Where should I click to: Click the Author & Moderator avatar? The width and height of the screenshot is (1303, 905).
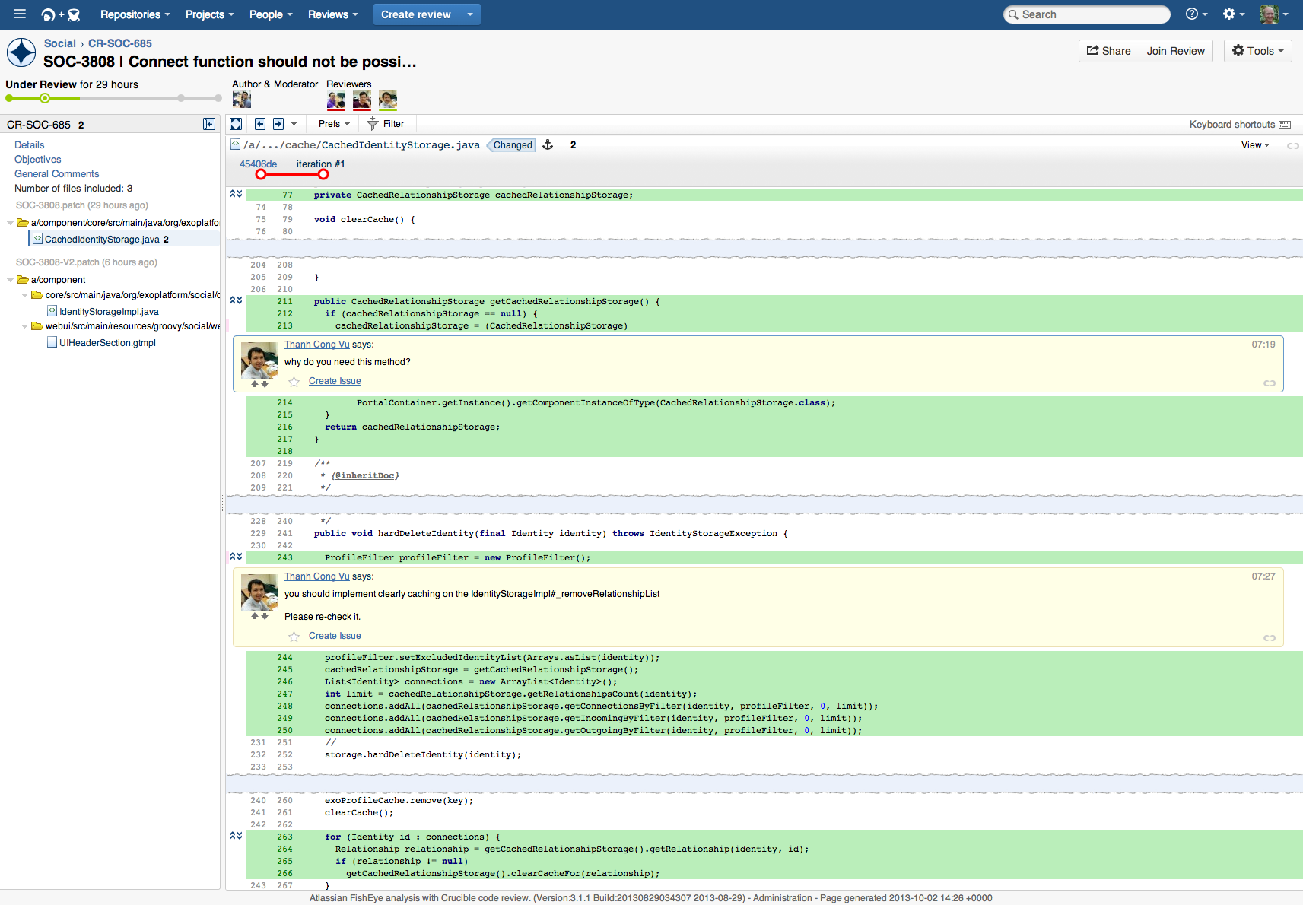(242, 100)
